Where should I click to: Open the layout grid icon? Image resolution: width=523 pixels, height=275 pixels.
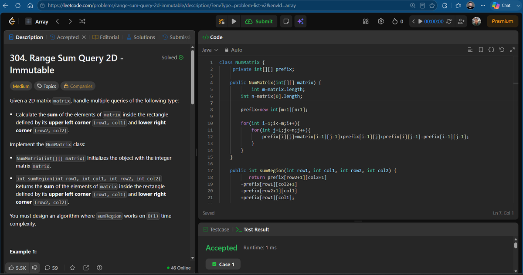tap(367, 21)
